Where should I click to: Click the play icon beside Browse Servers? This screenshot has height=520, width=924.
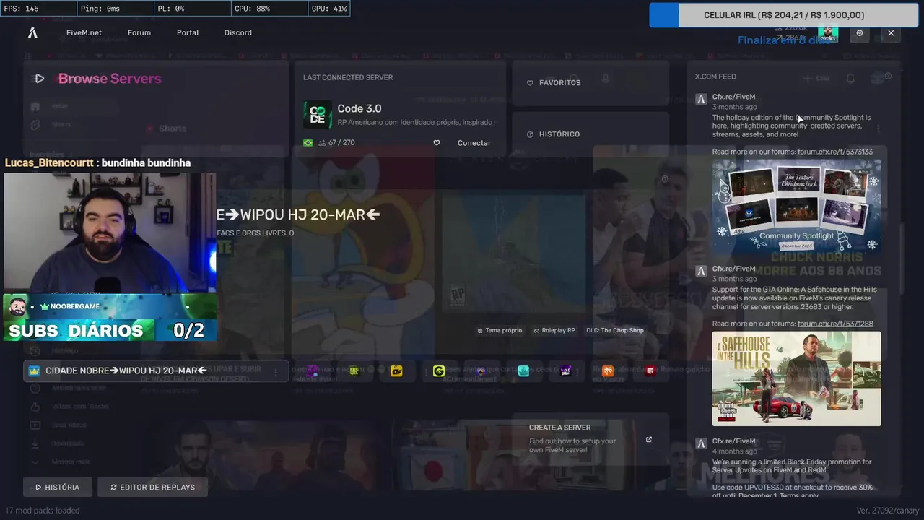pyautogui.click(x=40, y=79)
